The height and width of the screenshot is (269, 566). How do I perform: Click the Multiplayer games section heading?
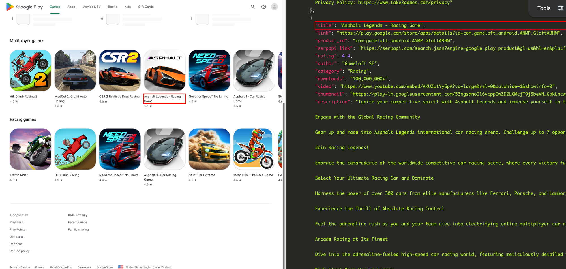pyautogui.click(x=27, y=41)
